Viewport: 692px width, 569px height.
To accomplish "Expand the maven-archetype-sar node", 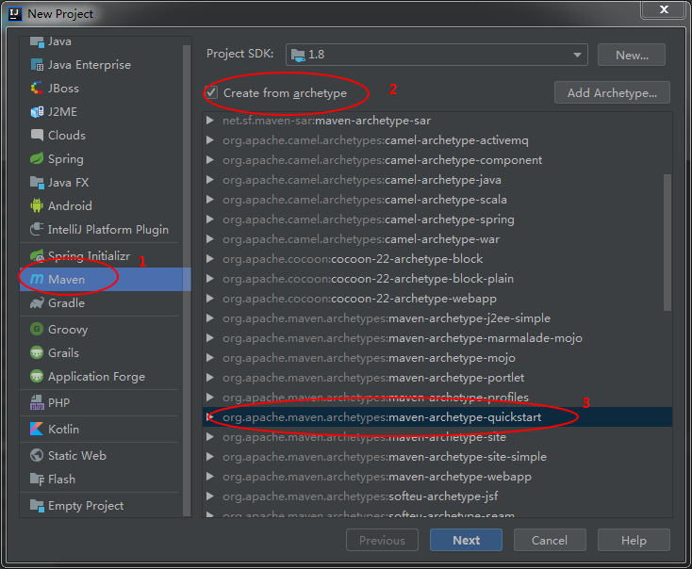I will 210,121.
